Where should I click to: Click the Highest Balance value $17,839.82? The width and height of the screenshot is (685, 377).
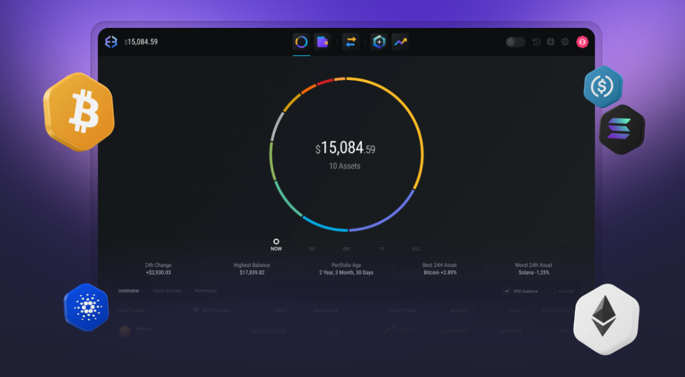coord(252,273)
